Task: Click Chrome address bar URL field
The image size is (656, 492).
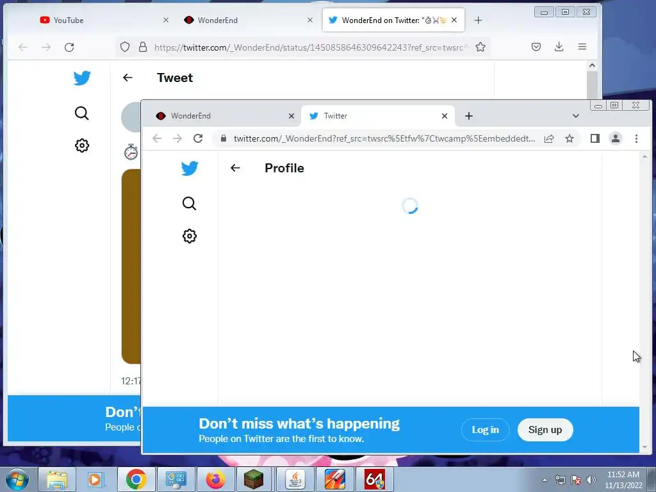Action: click(384, 138)
